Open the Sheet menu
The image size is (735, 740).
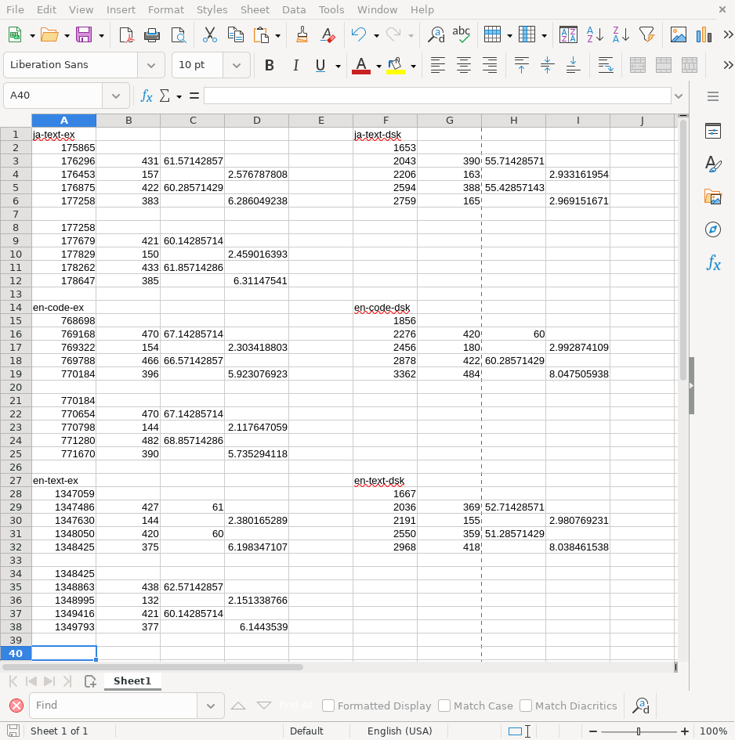pyautogui.click(x=255, y=9)
